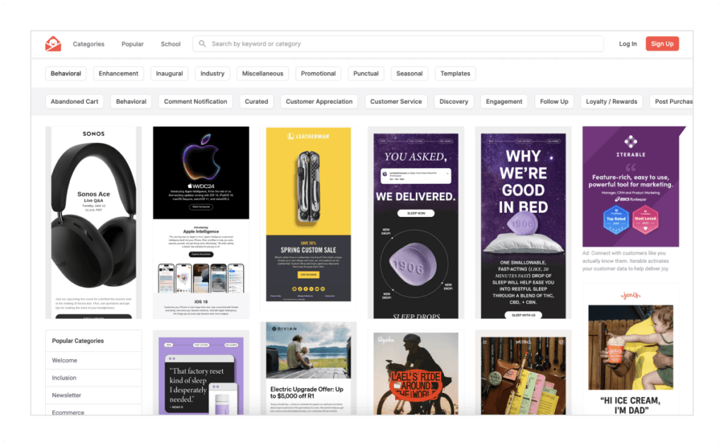Open the Popular menu item

click(x=132, y=44)
